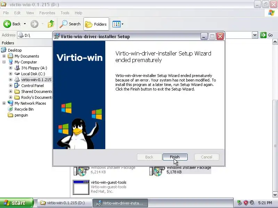This screenshot has height=208, width=278.
Task: Expand the virtio-win-0.1.215 drive node
Action: tap(10, 80)
